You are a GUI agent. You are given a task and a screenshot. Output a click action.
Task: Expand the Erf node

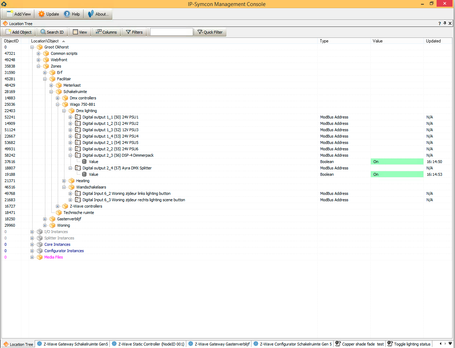tap(45, 73)
